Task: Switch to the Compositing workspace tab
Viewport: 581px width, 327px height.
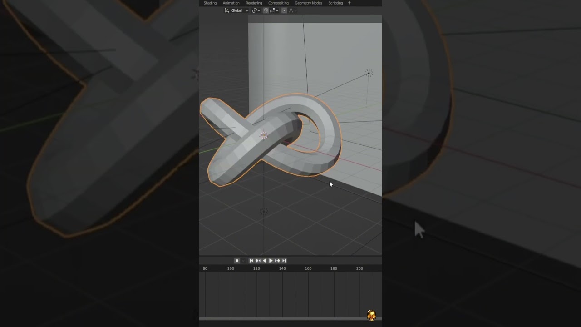Action: coord(278,3)
